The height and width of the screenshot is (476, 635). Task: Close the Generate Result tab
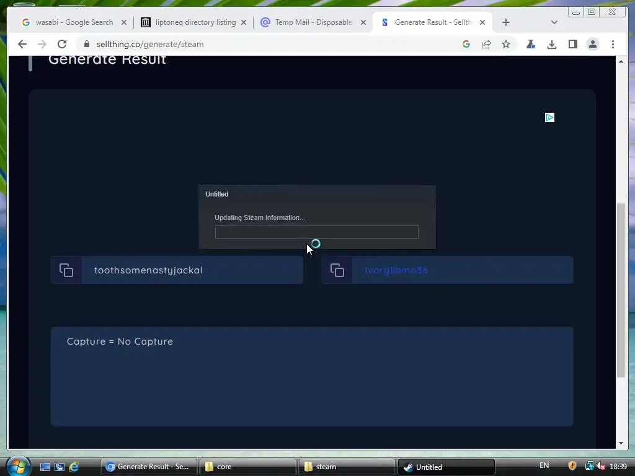(x=482, y=22)
